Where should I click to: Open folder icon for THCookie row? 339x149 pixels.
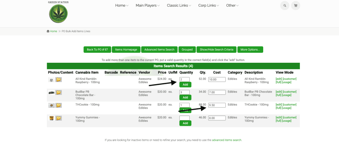pyautogui.click(x=59, y=105)
